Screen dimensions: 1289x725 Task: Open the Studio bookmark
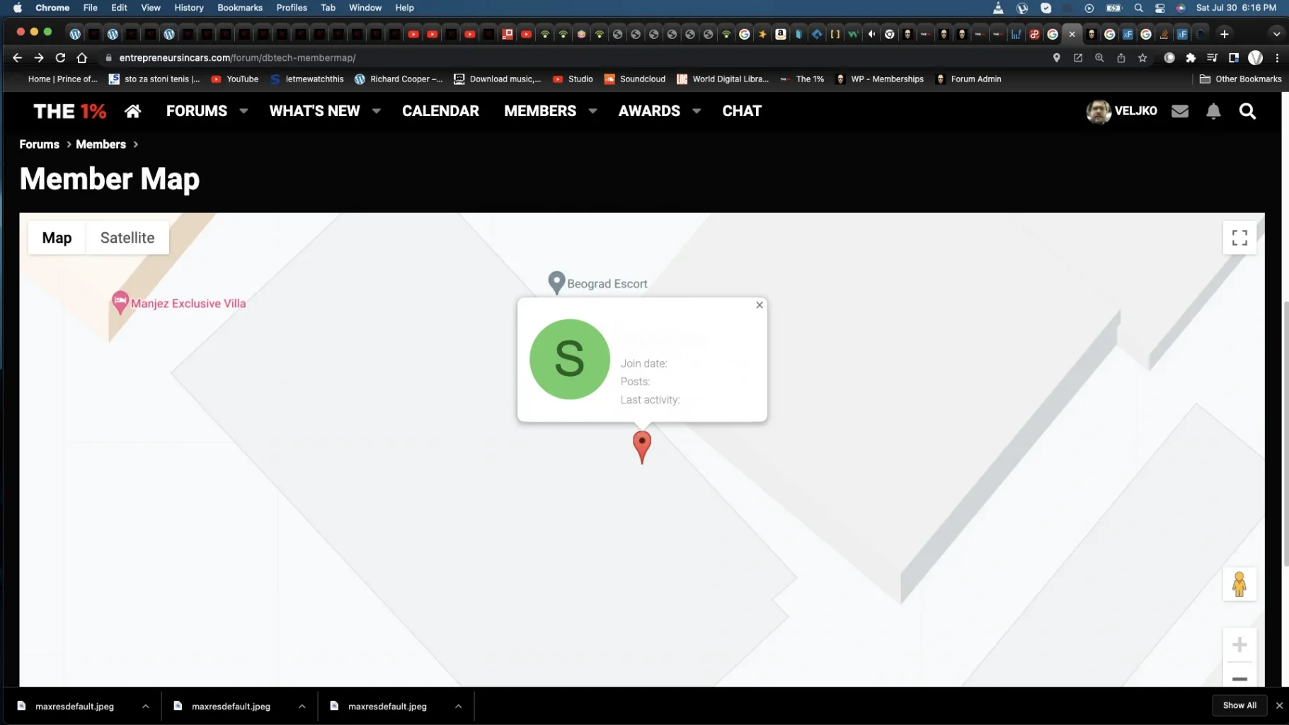click(573, 79)
